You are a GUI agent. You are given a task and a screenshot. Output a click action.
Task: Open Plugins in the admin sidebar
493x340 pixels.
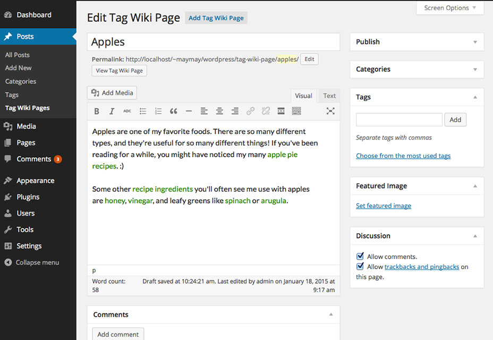[x=28, y=197]
